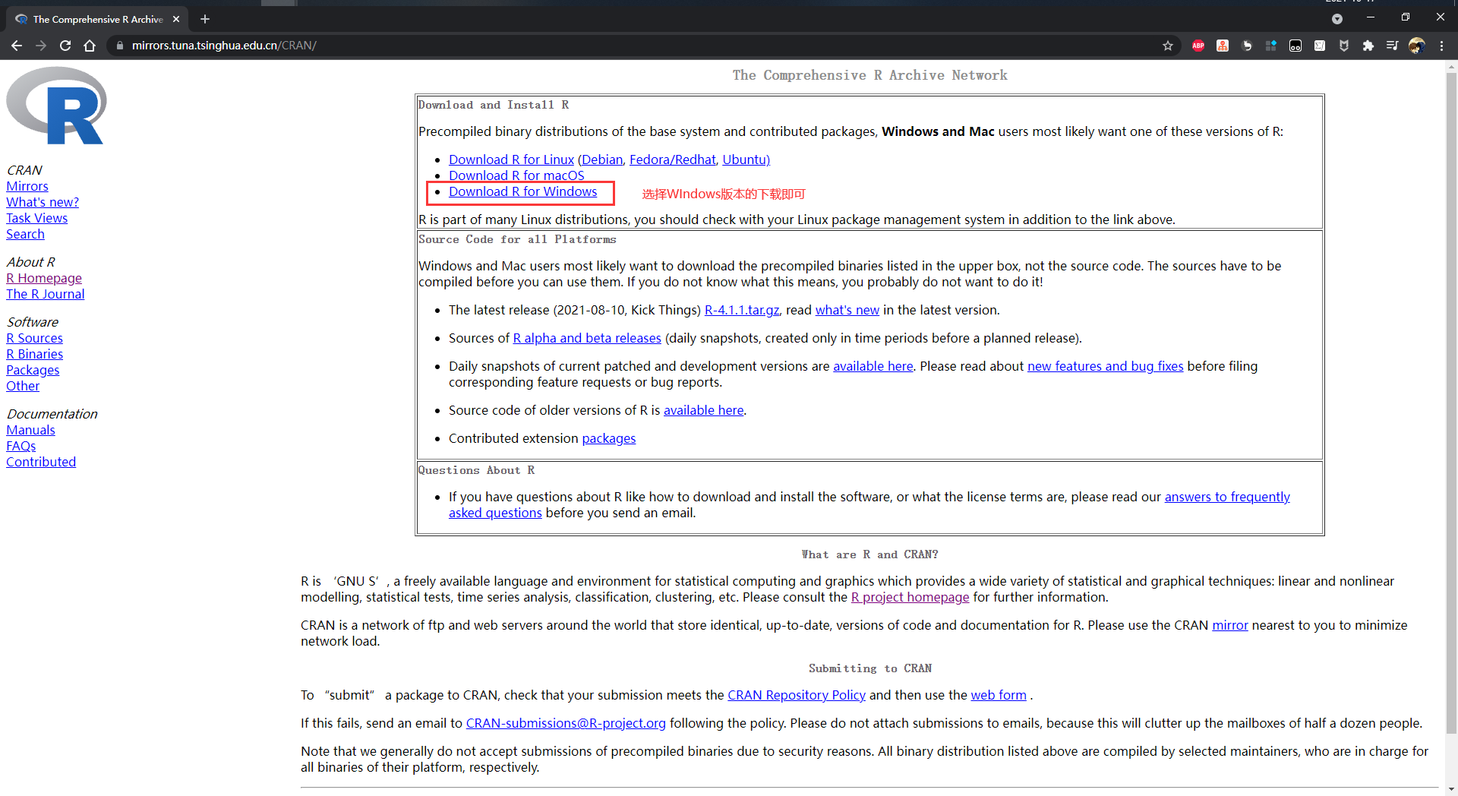Open the media controls music icon
1458x796 pixels.
pyautogui.click(x=1392, y=46)
